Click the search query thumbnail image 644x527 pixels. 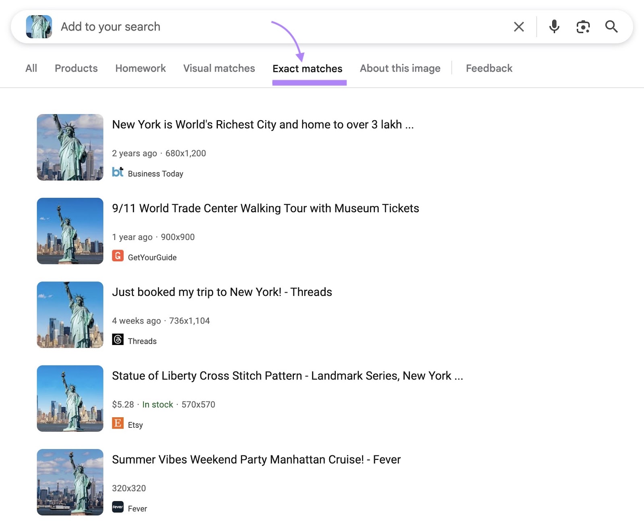click(x=39, y=27)
